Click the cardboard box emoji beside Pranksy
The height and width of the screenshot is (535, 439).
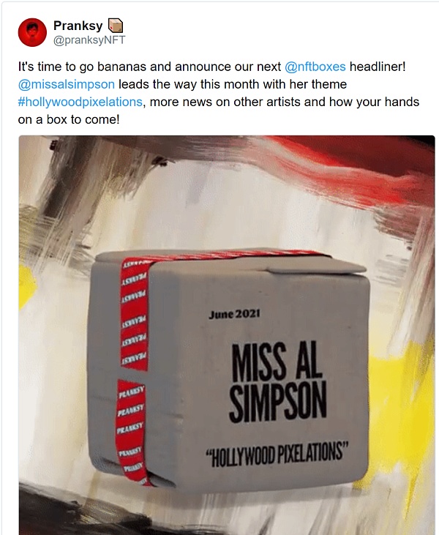pos(116,26)
